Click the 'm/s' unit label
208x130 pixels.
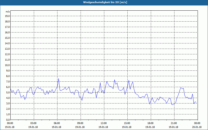(x=8, y=12)
